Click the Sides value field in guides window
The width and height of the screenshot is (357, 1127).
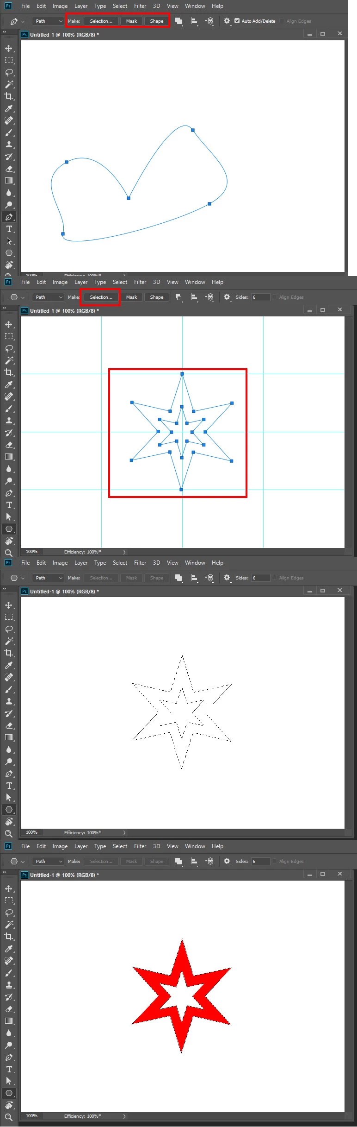coord(260,297)
